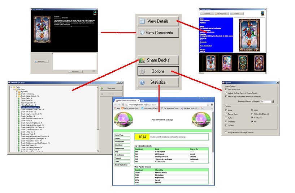Uncheck the Card Data column checkbox
This screenshot has height=193, width=295.
252,118
